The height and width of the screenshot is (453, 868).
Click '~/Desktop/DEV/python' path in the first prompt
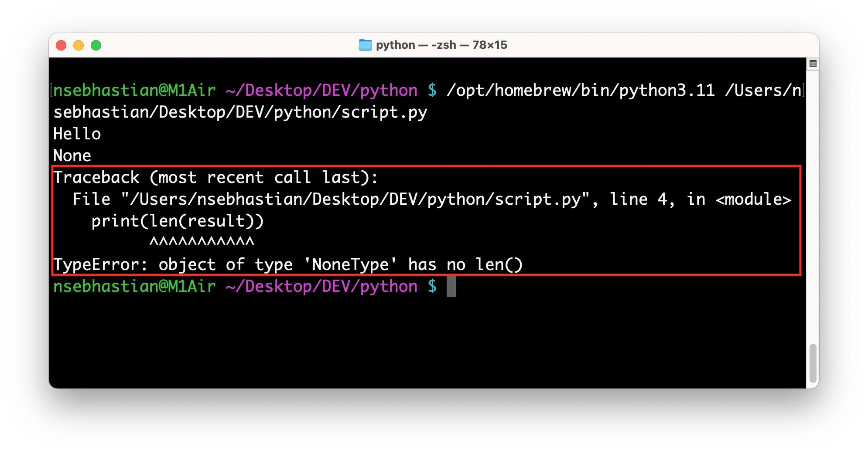coord(322,90)
